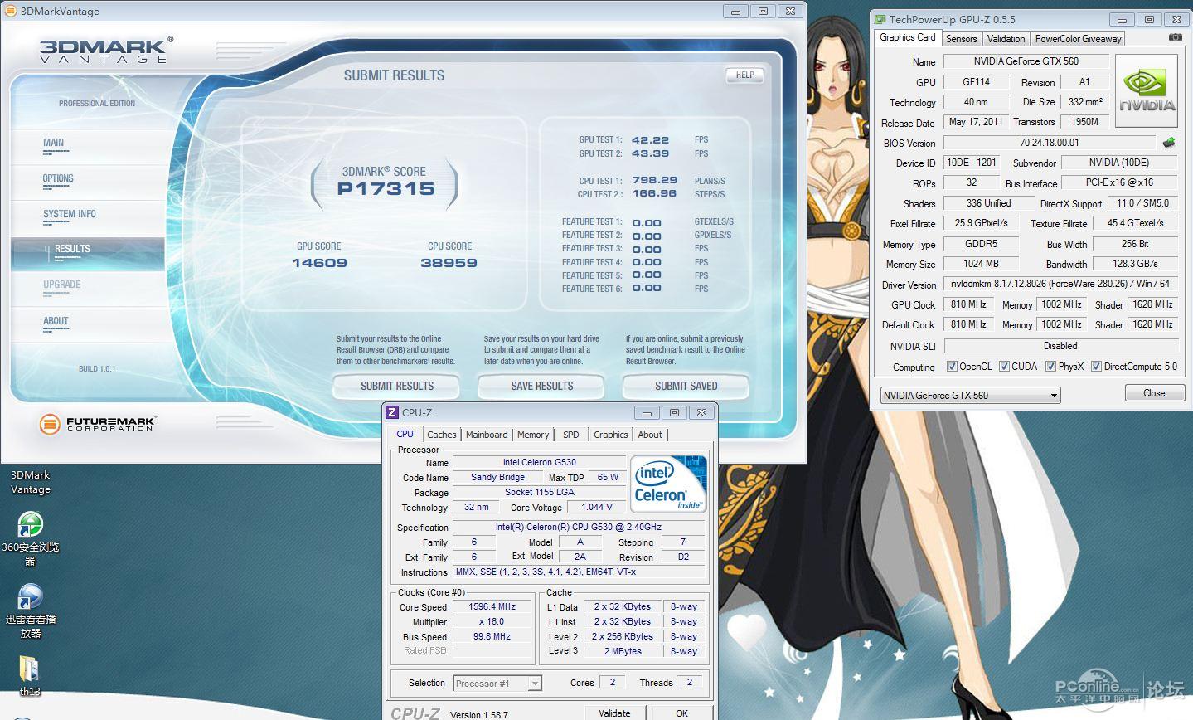This screenshot has height=720, width=1193.
Task: Click the NVIDIA logo in GPU-Z
Action: pos(1147,91)
